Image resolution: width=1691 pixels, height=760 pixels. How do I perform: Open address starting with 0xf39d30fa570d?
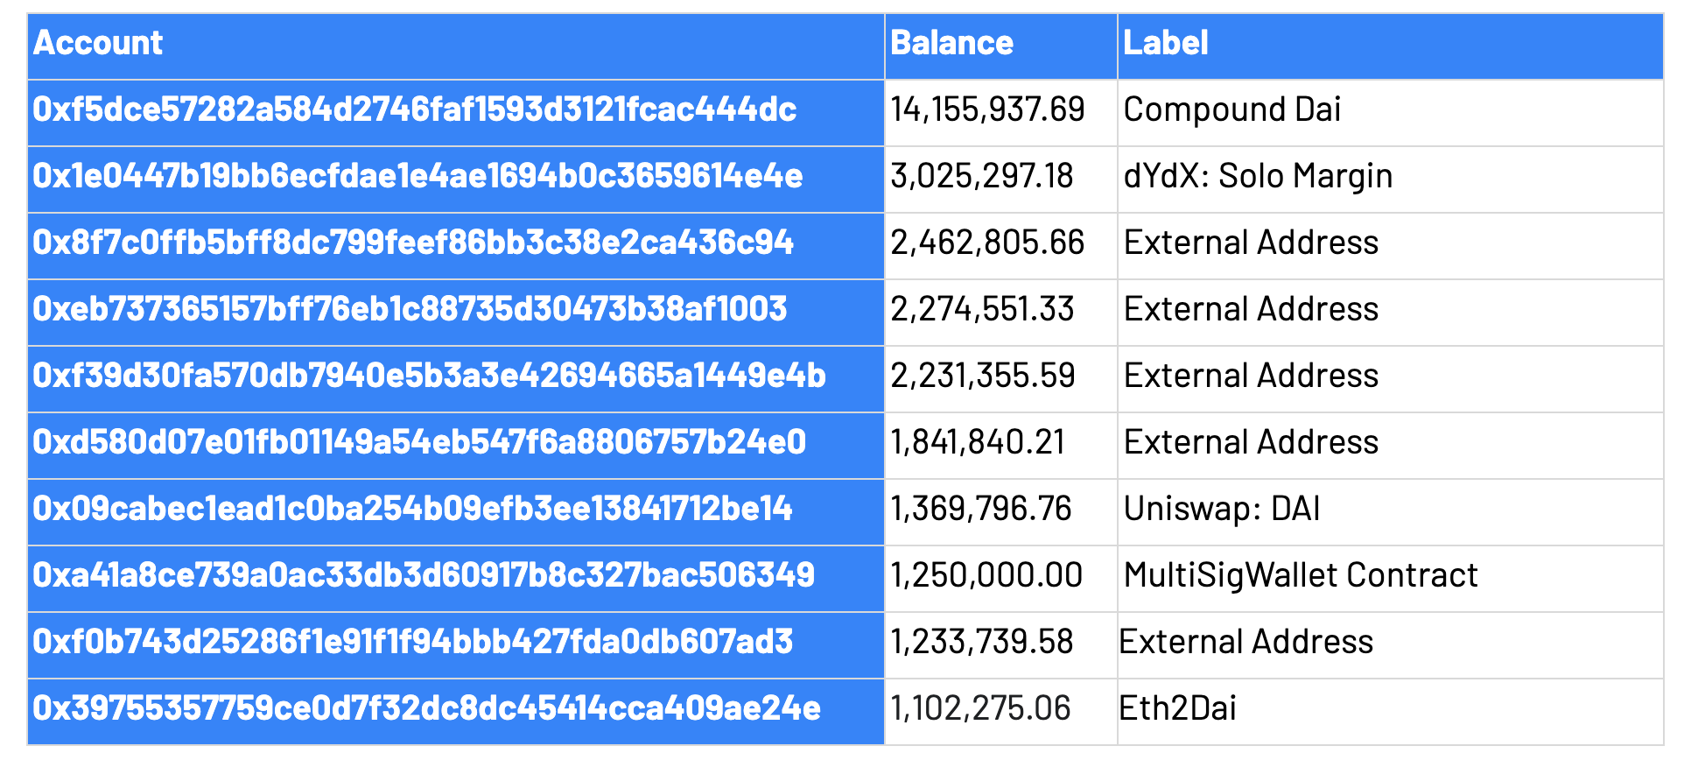click(x=429, y=376)
